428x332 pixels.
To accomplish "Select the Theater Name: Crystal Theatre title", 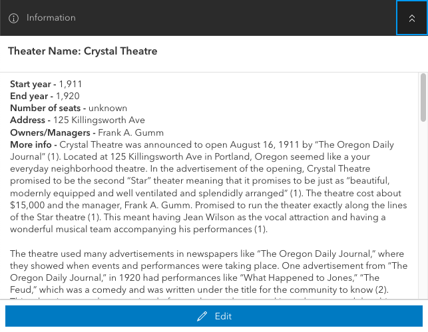I will pos(83,51).
